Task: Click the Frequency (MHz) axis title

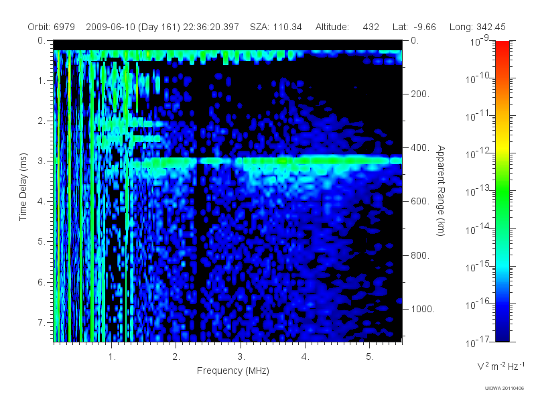Action: point(232,371)
